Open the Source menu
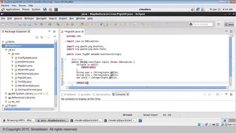This screenshot has width=236, height=133. pos(18,18)
